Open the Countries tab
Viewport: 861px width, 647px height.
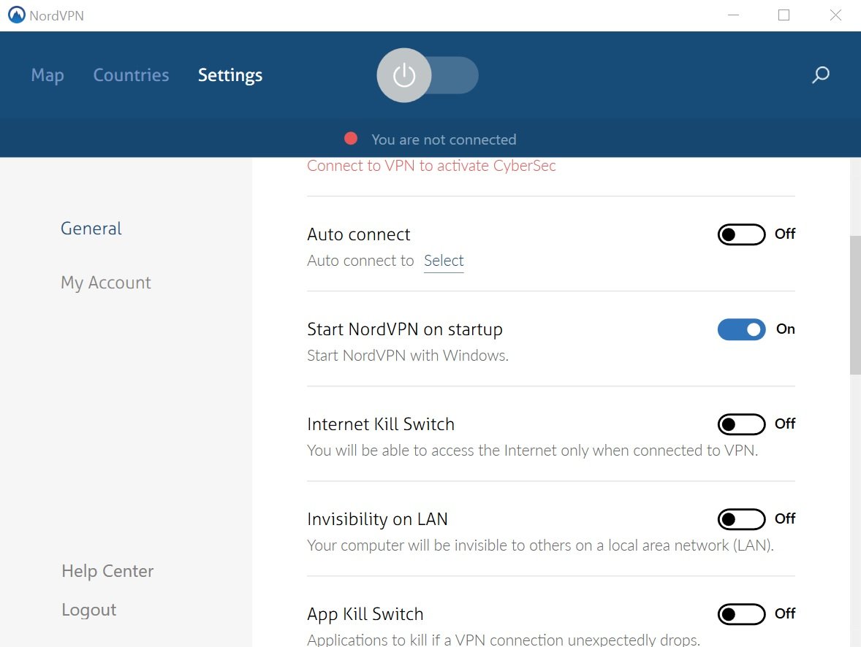(131, 75)
